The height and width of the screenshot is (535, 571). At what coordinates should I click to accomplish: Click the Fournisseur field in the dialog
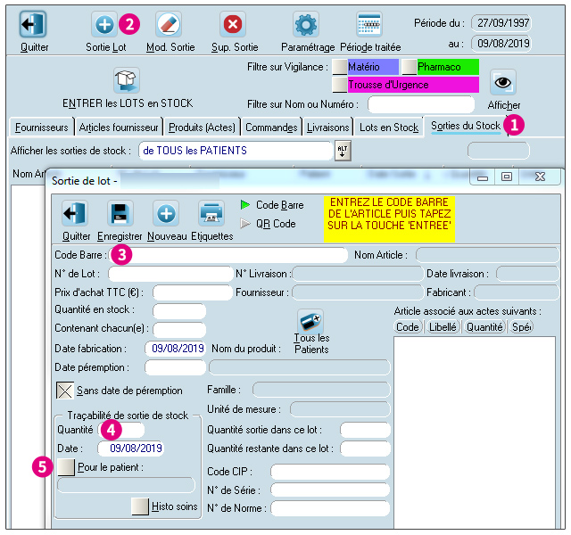[x=358, y=292]
